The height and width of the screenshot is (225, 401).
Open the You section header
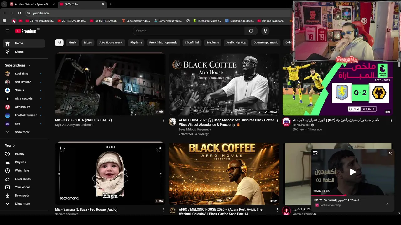coord(10,145)
